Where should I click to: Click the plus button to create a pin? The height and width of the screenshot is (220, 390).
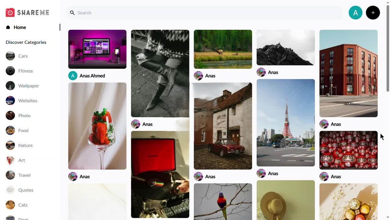coord(373,13)
